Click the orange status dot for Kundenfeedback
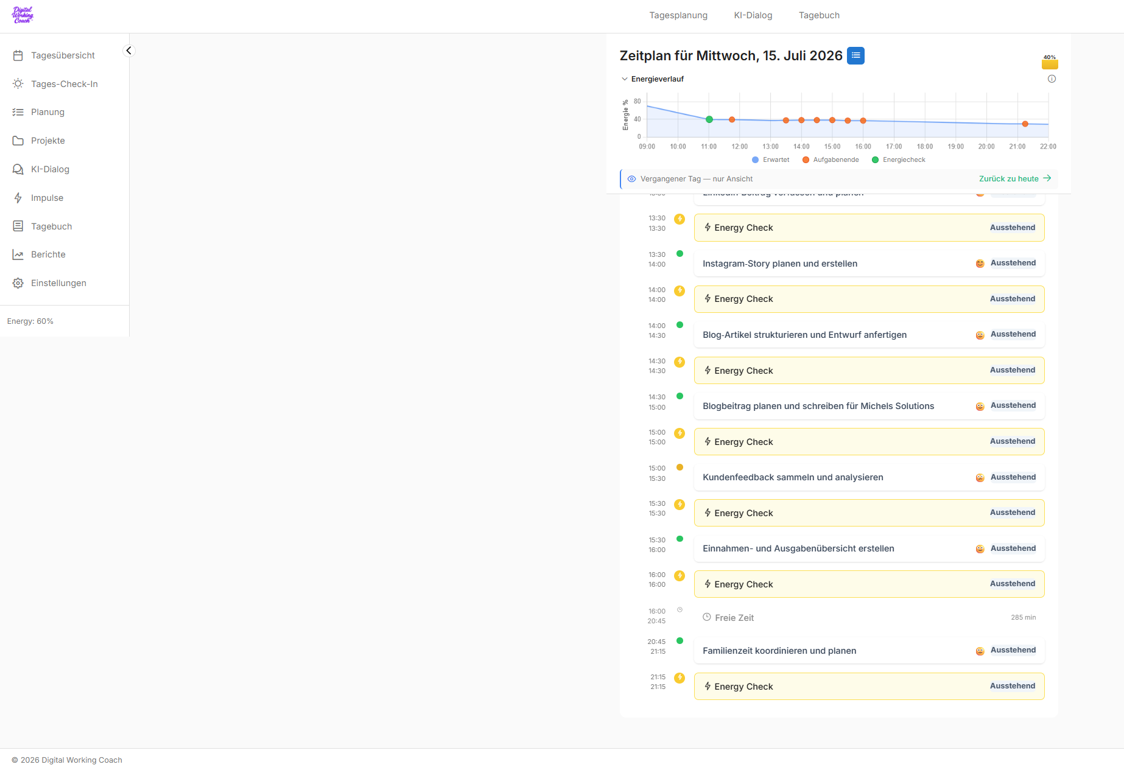The height and width of the screenshot is (770, 1124). click(x=680, y=467)
